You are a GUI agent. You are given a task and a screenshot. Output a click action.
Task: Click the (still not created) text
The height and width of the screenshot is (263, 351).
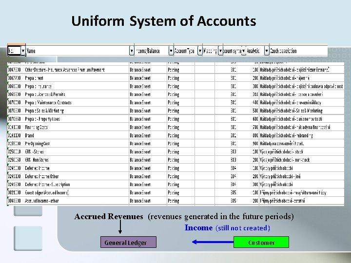243,228
